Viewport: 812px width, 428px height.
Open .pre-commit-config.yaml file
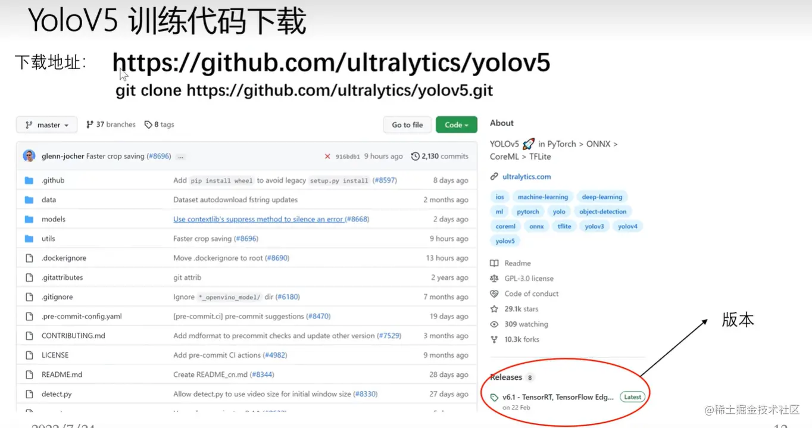tap(82, 317)
